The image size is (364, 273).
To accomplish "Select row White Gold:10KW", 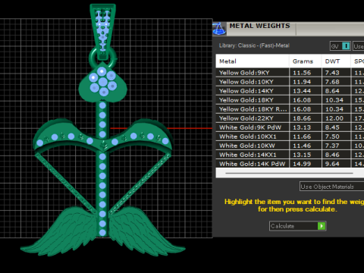I will [290, 146].
